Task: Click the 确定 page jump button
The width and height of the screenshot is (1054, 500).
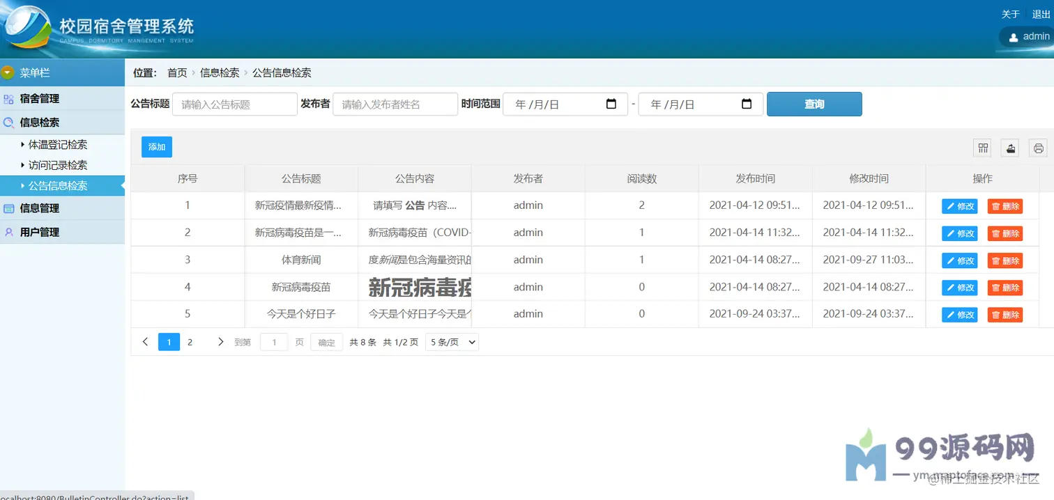Action: [x=326, y=343]
